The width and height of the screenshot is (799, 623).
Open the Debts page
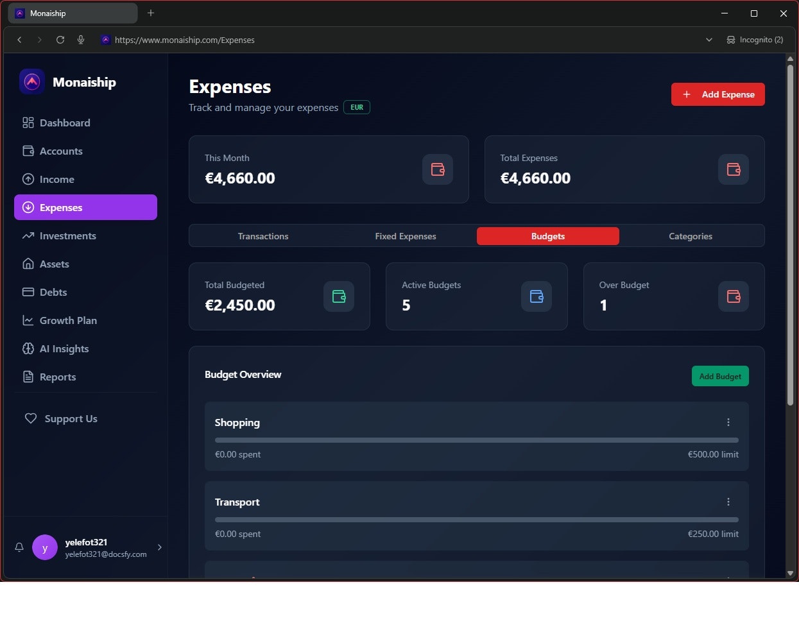(85, 292)
